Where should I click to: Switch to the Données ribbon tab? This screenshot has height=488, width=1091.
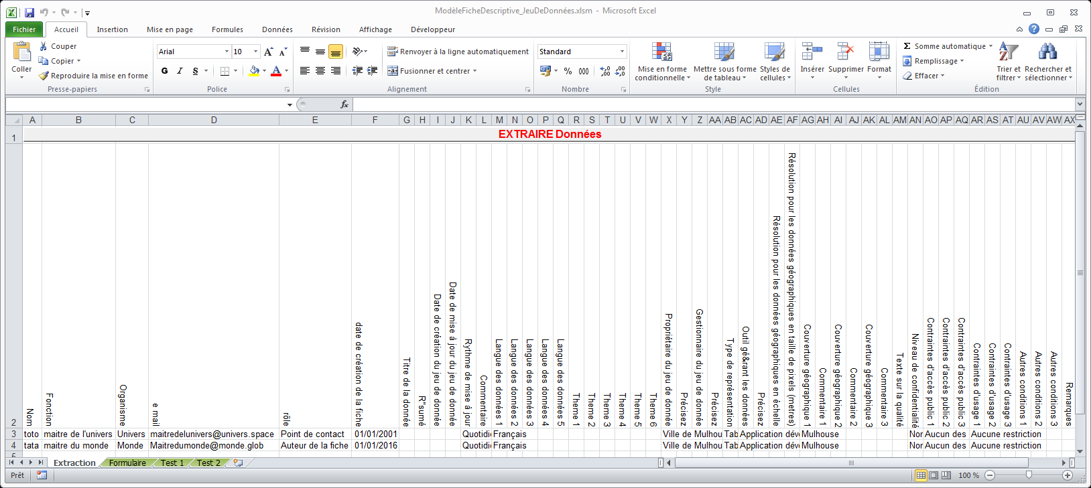277,29
